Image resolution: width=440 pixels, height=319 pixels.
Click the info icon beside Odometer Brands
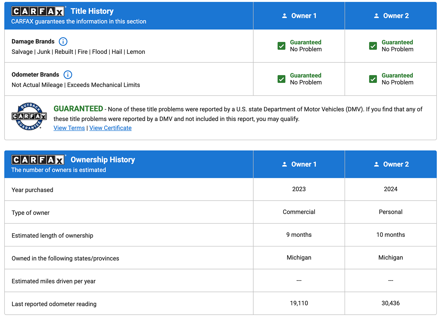(68, 75)
